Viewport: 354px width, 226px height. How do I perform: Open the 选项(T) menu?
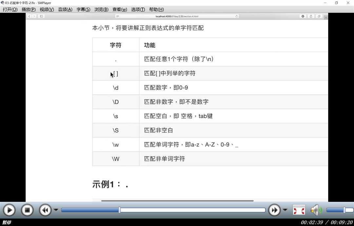click(138, 9)
